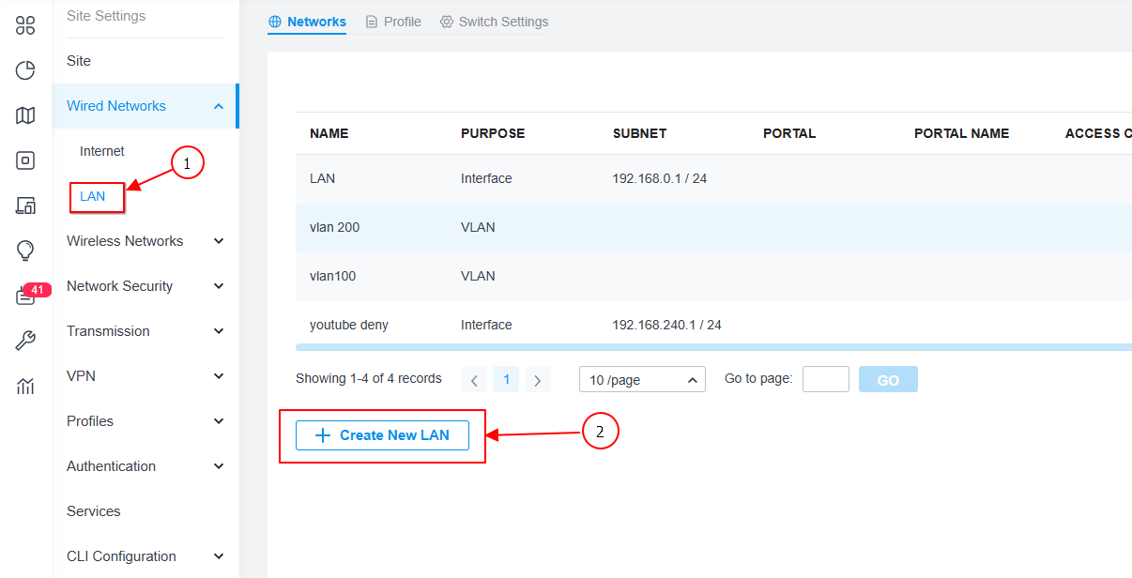Open the Devices icon in sidebar
Image resolution: width=1132 pixels, height=578 pixels.
(x=25, y=160)
